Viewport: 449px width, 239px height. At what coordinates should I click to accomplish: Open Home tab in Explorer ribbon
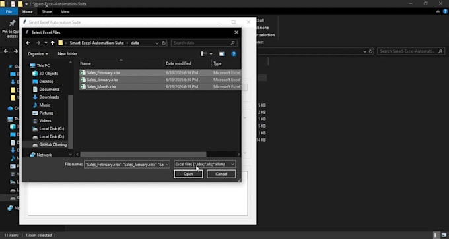(28, 11)
